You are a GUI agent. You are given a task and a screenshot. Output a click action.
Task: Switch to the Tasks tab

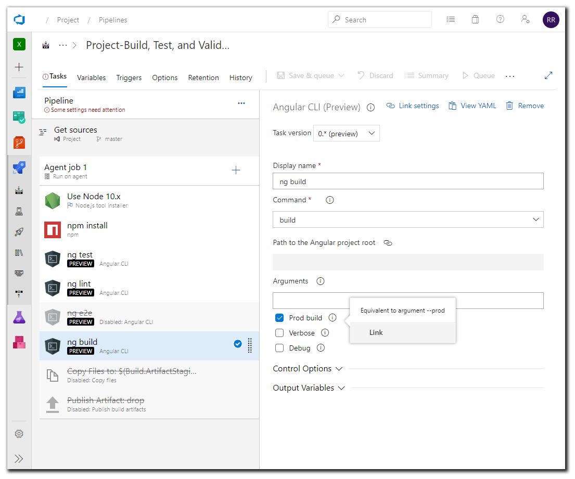55,76
